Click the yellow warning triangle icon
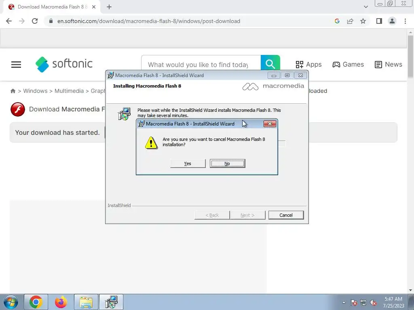The image size is (414, 310). (x=151, y=142)
